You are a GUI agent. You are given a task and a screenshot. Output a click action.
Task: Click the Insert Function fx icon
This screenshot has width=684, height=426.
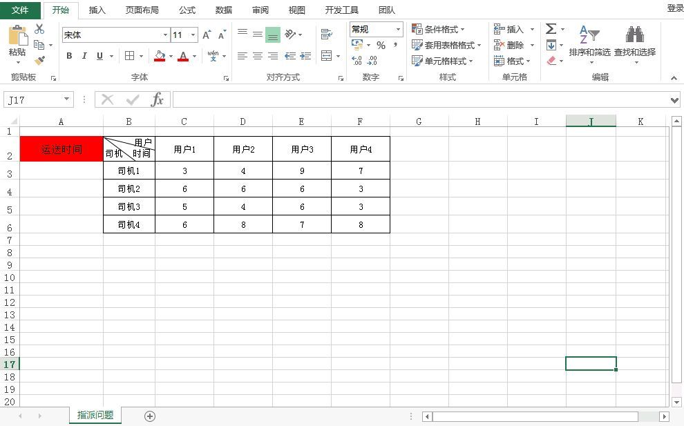click(x=157, y=100)
